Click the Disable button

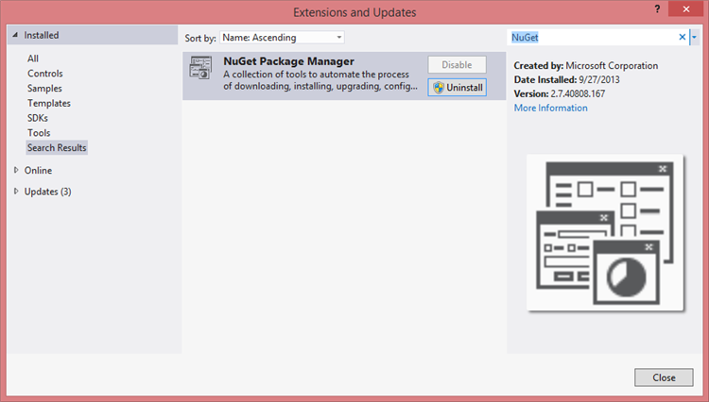coord(458,65)
